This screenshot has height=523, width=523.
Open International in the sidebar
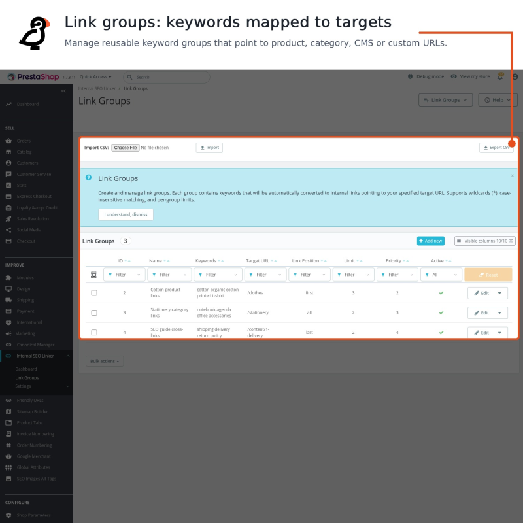(29, 322)
